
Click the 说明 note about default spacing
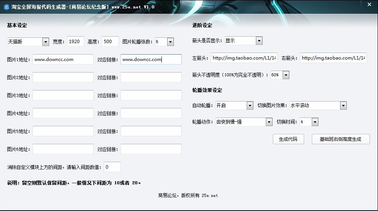pos(74,183)
